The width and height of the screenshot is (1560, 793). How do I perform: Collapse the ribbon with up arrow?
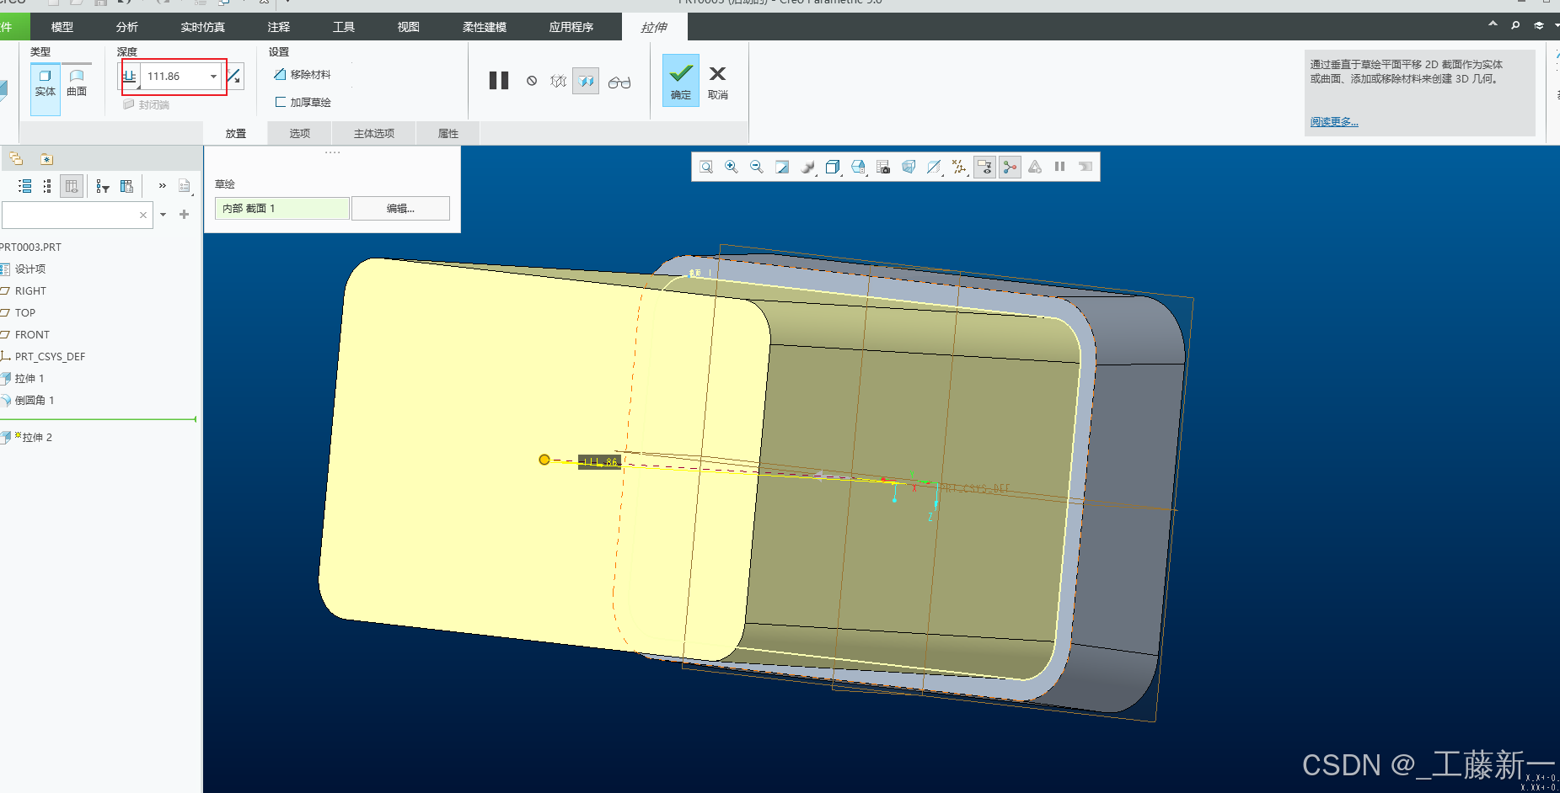(1493, 24)
